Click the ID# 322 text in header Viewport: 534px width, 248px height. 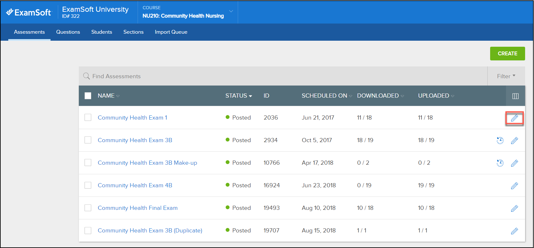71,16
